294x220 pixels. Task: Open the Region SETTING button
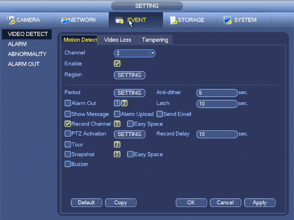(129, 75)
